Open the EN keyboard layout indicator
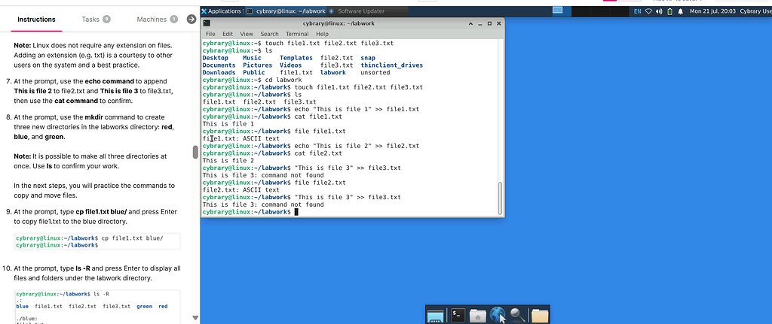The height and width of the screenshot is (324, 772). pyautogui.click(x=637, y=11)
